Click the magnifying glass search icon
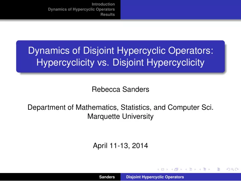Viewport: 241px width, 181px height. point(233,169)
